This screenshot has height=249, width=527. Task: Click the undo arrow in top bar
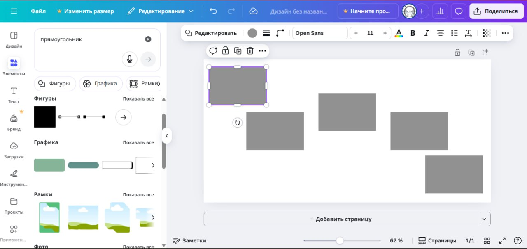click(x=213, y=11)
